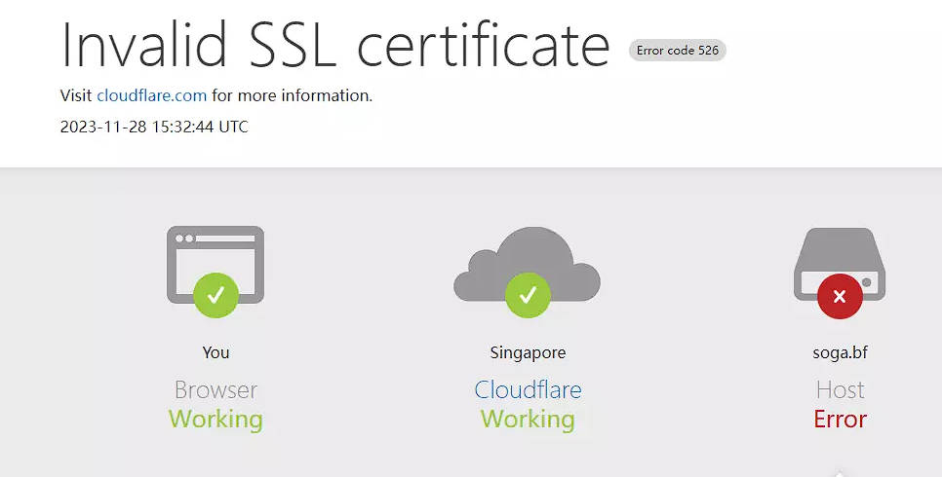Click the "Visit" text before cloudflare.com

(76, 95)
